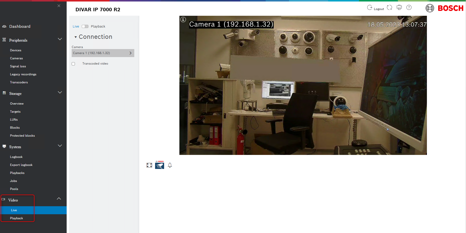Enable the Transcoded video checkbox
The width and height of the screenshot is (466, 233).
[x=73, y=64]
